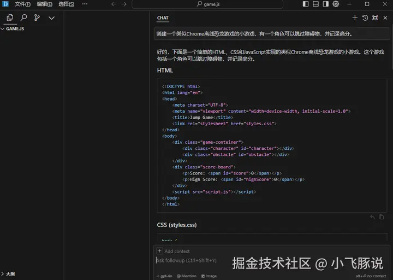Open the 文件(F) menu

point(22,4)
